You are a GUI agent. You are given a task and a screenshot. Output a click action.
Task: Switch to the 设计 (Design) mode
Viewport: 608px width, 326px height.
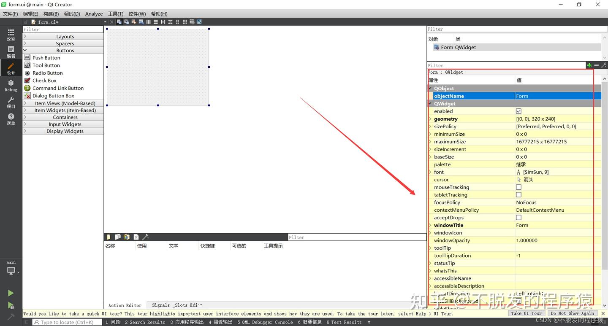pos(11,68)
